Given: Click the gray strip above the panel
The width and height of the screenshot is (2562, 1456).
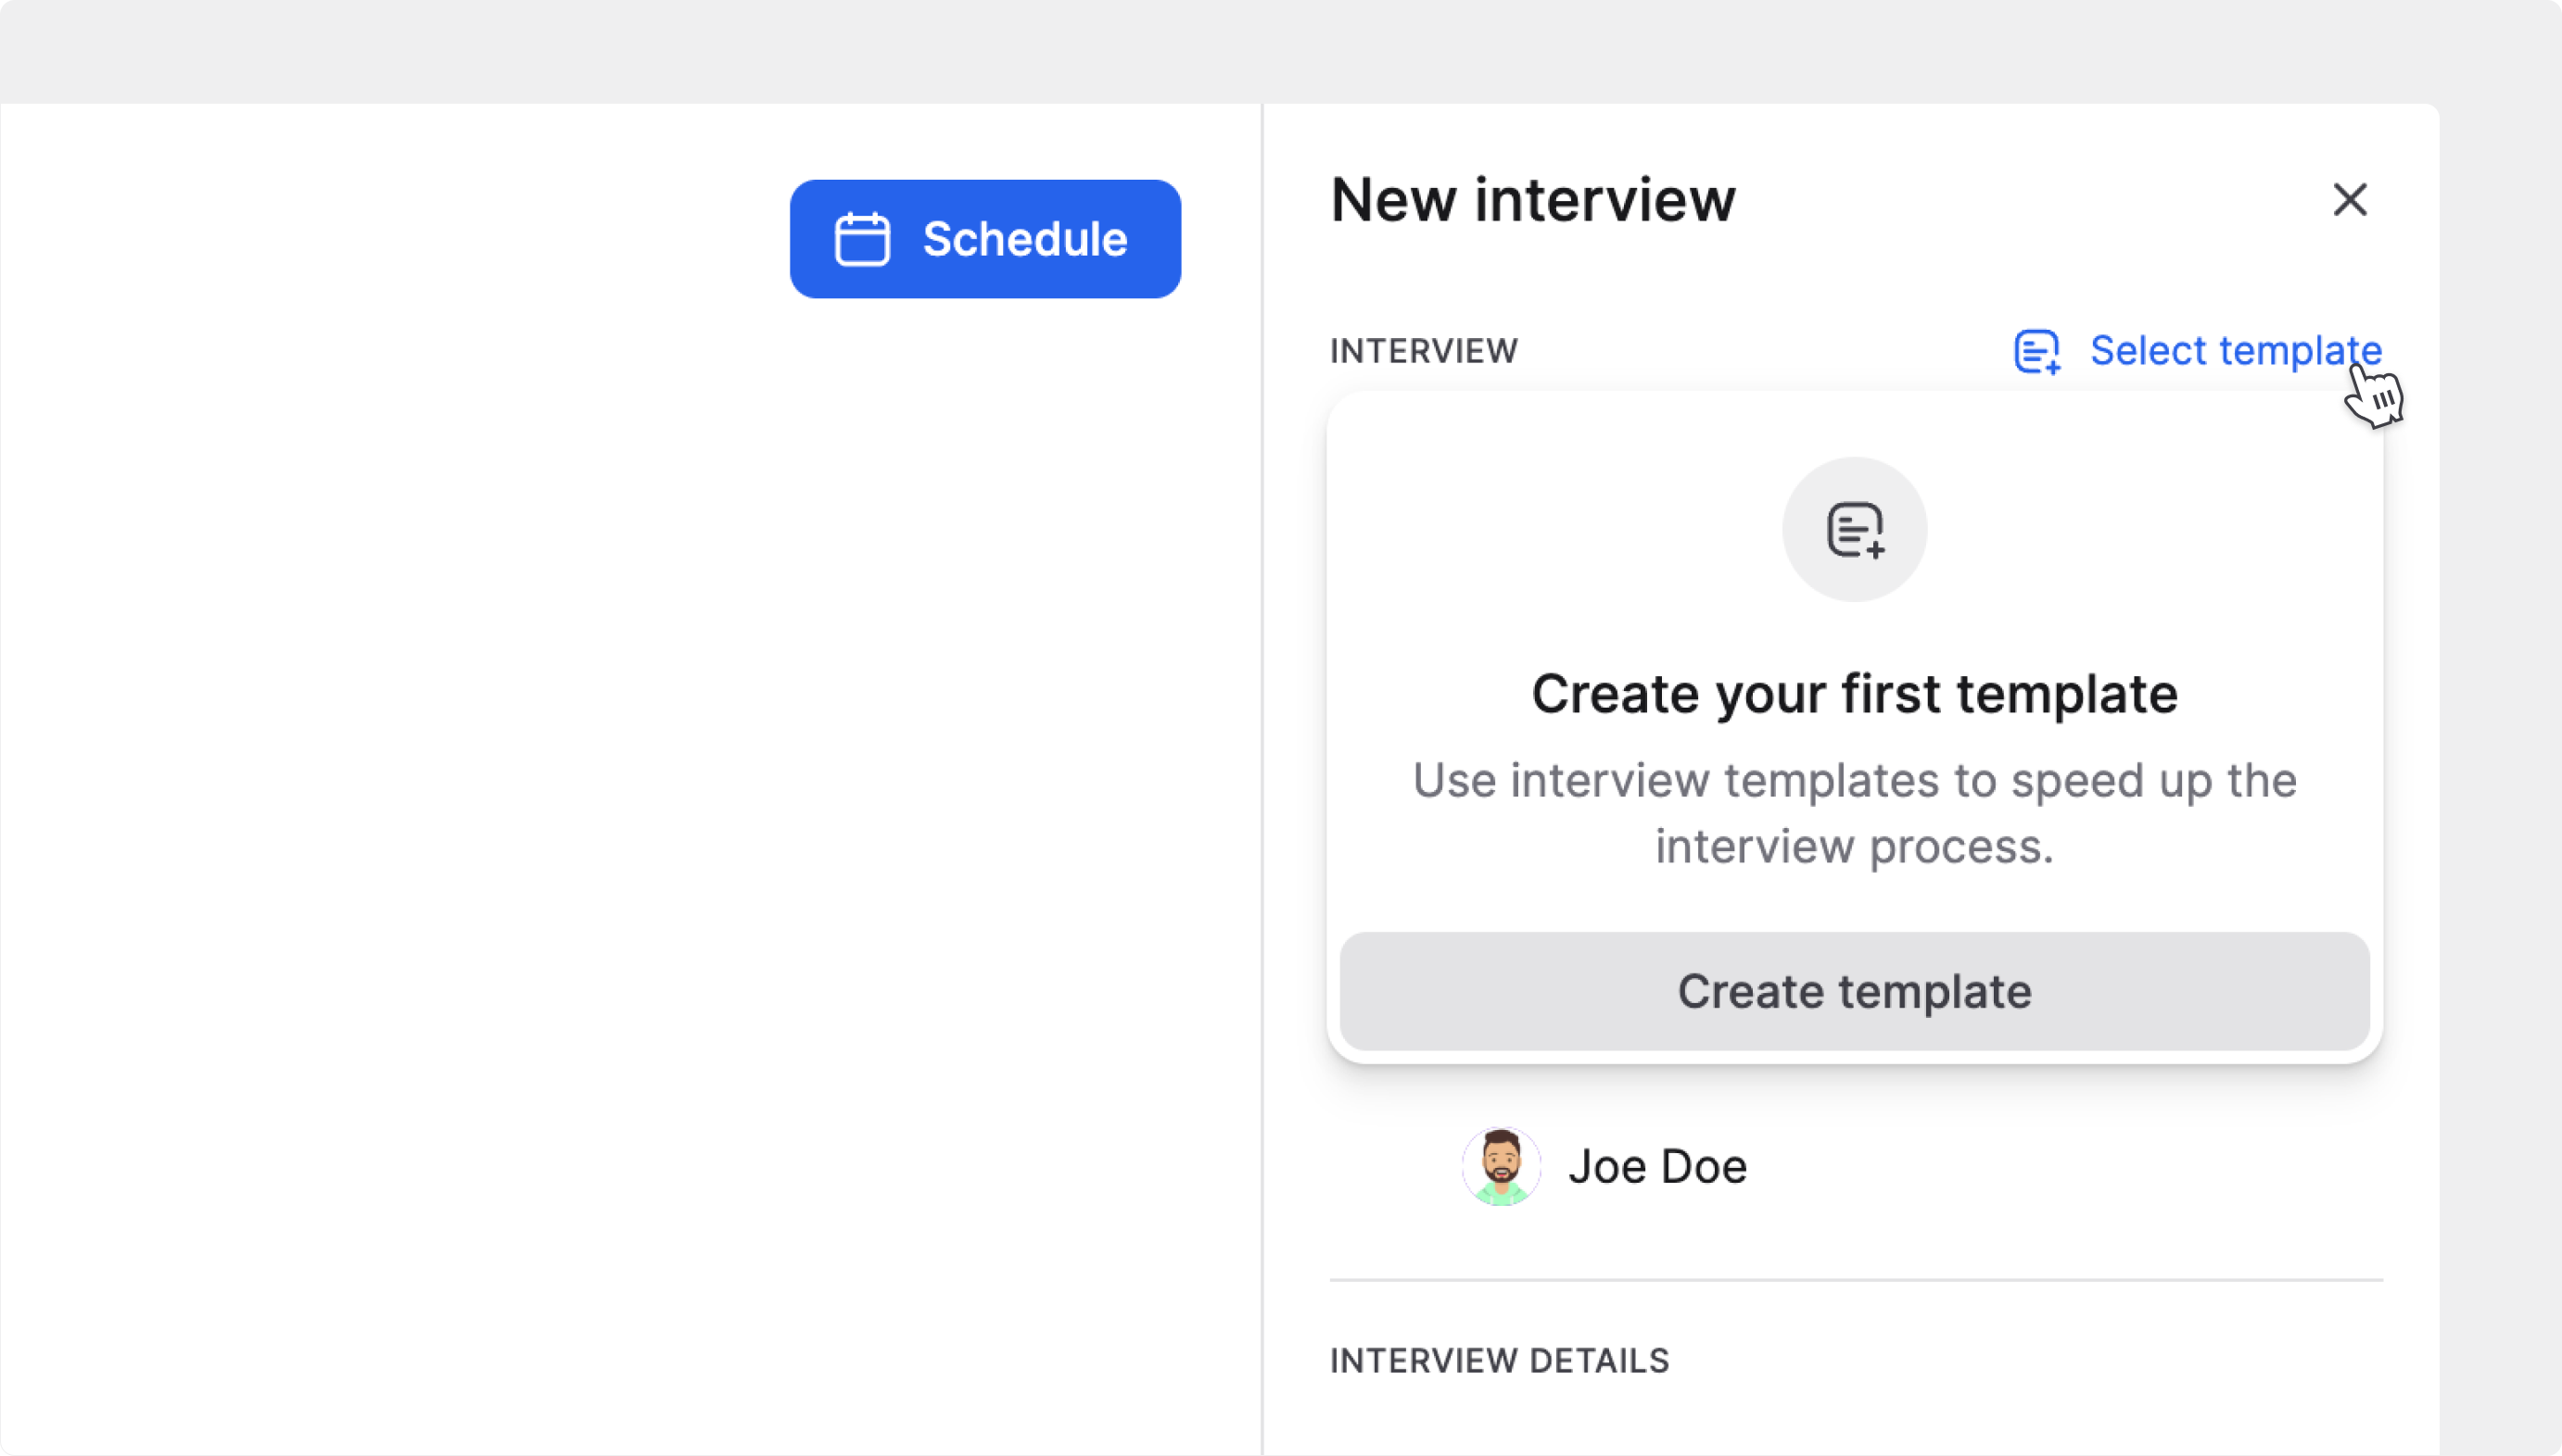Looking at the screenshot, I should 1281,50.
